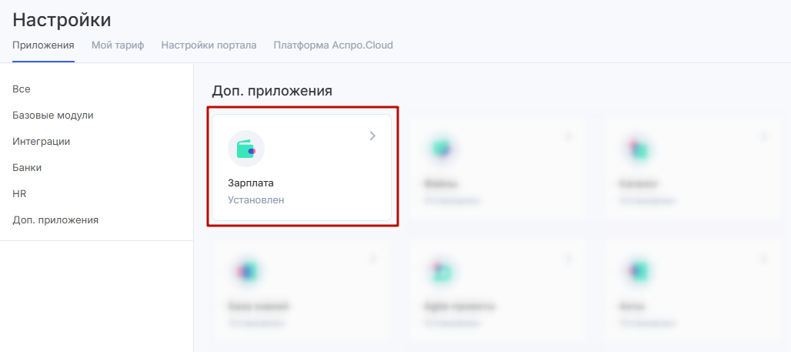This screenshot has height=352, width=791.
Task: Filter apps by Базовые модули
Action: point(53,116)
